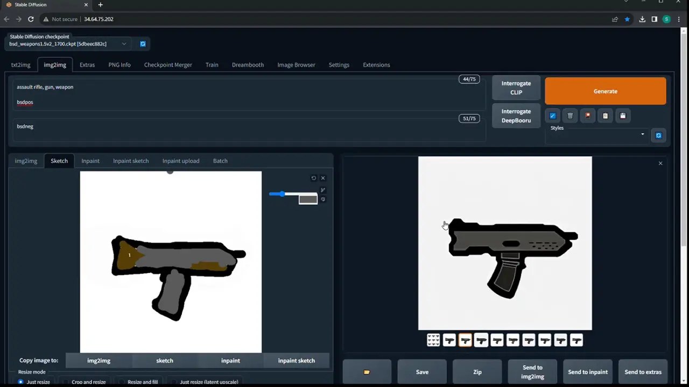Click the clipboard paste-style icon under Generate
689x387 pixels.
(x=605, y=116)
